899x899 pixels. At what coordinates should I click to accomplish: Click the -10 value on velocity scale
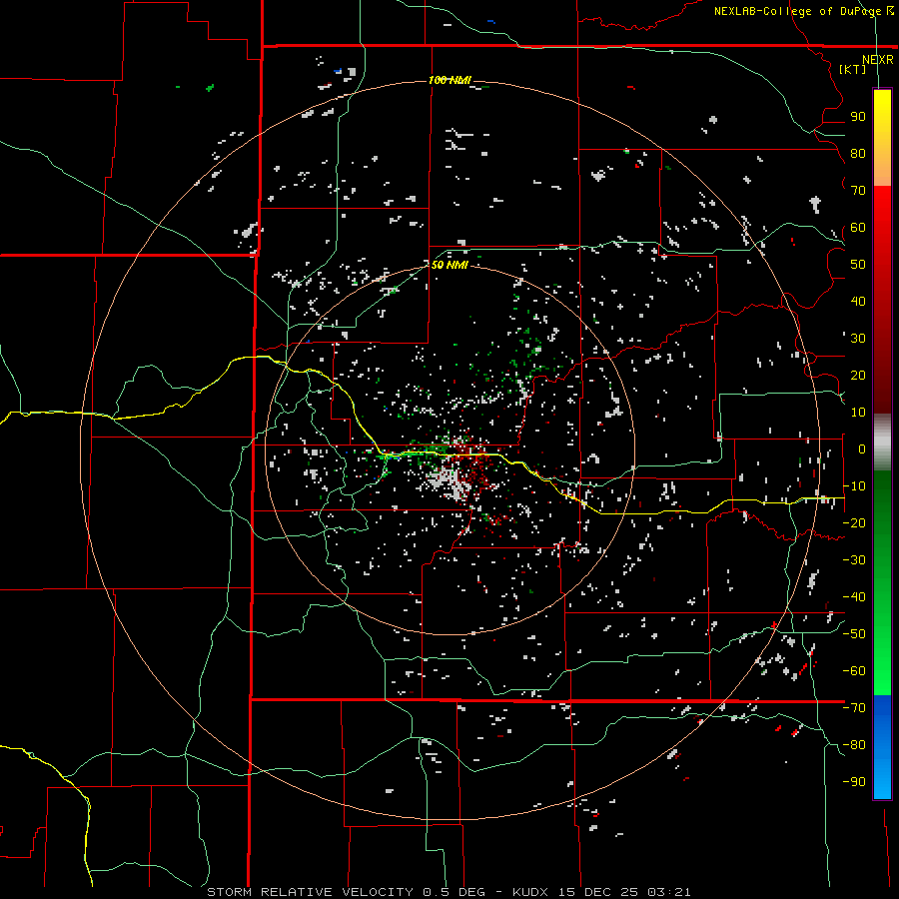pos(854,486)
